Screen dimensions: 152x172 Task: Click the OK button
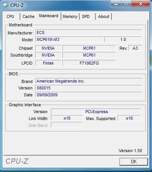(x=134, y=162)
